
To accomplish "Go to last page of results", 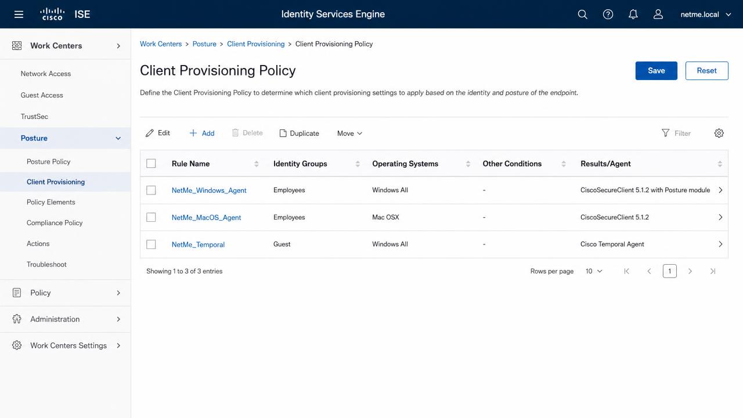I will (713, 271).
